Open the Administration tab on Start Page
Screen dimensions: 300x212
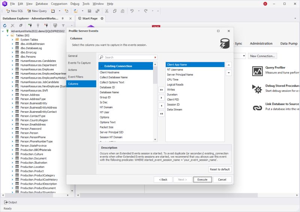click(261, 43)
